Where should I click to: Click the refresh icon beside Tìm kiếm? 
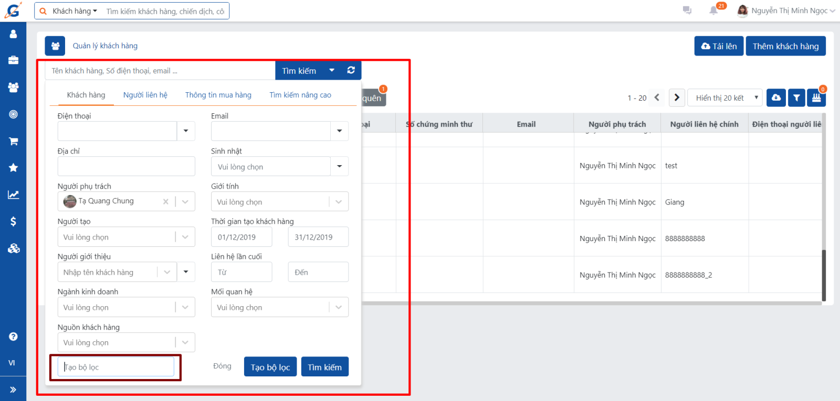[x=351, y=70]
